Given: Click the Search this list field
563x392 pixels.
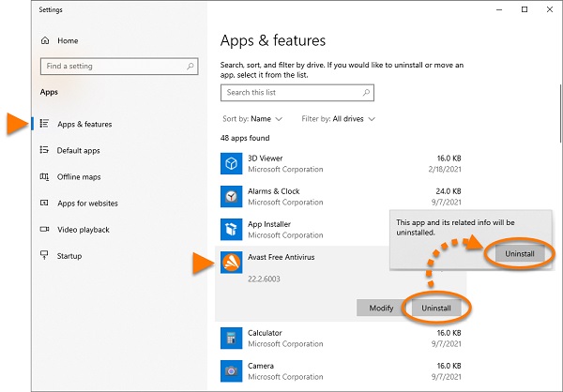Looking at the screenshot, I should click(x=297, y=93).
